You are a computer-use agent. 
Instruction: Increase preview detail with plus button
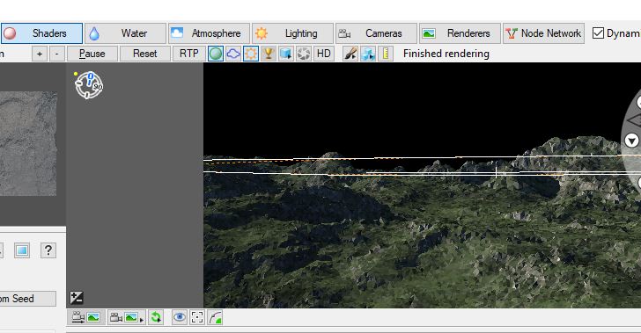click(x=40, y=54)
